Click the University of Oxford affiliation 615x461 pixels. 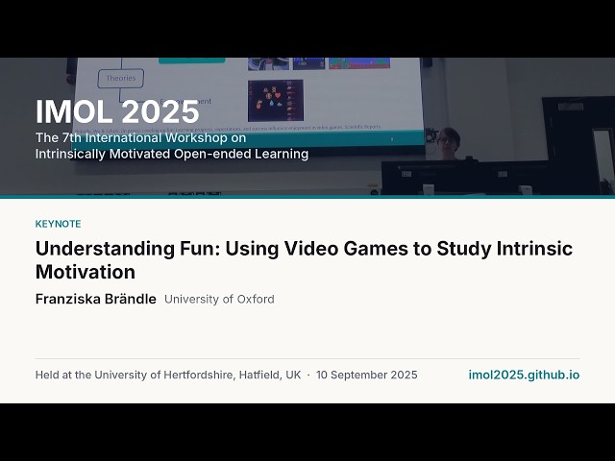[219, 299]
